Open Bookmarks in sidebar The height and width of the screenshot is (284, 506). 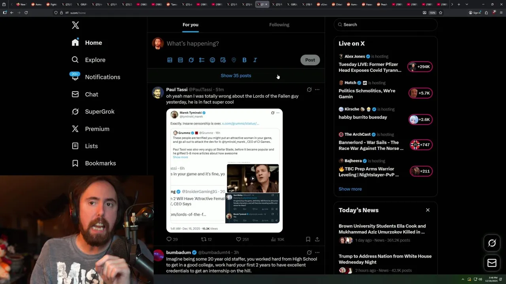[94, 163]
